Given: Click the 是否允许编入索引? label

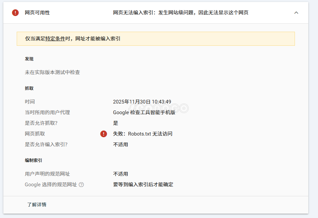Looking at the screenshot, I should [48, 145].
